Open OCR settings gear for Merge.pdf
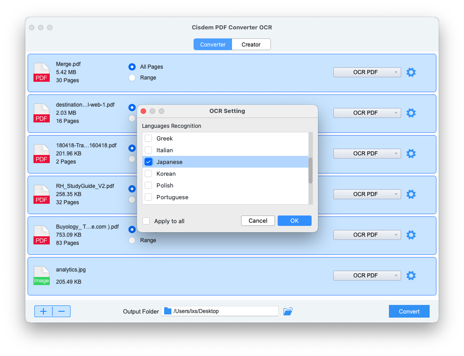 click(411, 72)
